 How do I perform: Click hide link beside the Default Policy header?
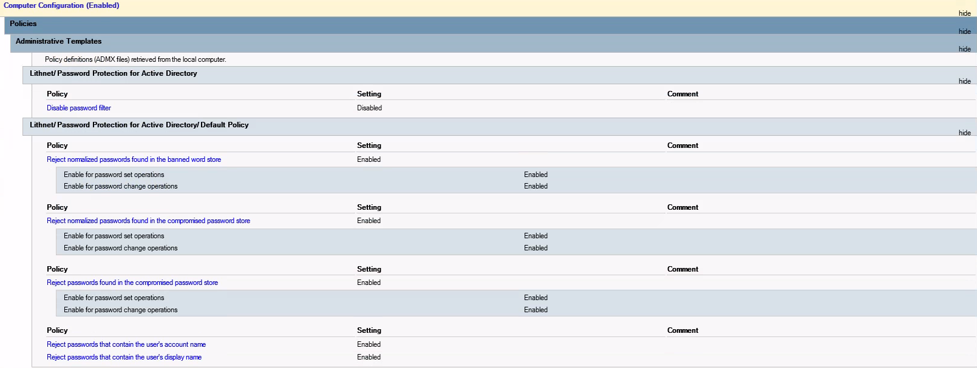pyautogui.click(x=964, y=133)
